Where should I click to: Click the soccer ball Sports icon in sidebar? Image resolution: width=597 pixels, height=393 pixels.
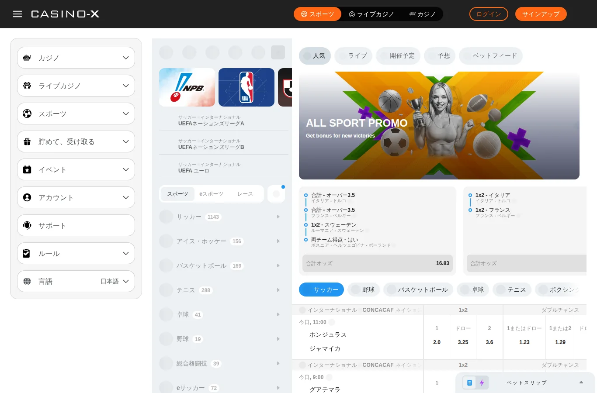(27, 114)
